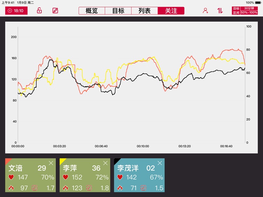
Task: Click calories value 97
Action: pyautogui.click(x=24, y=188)
